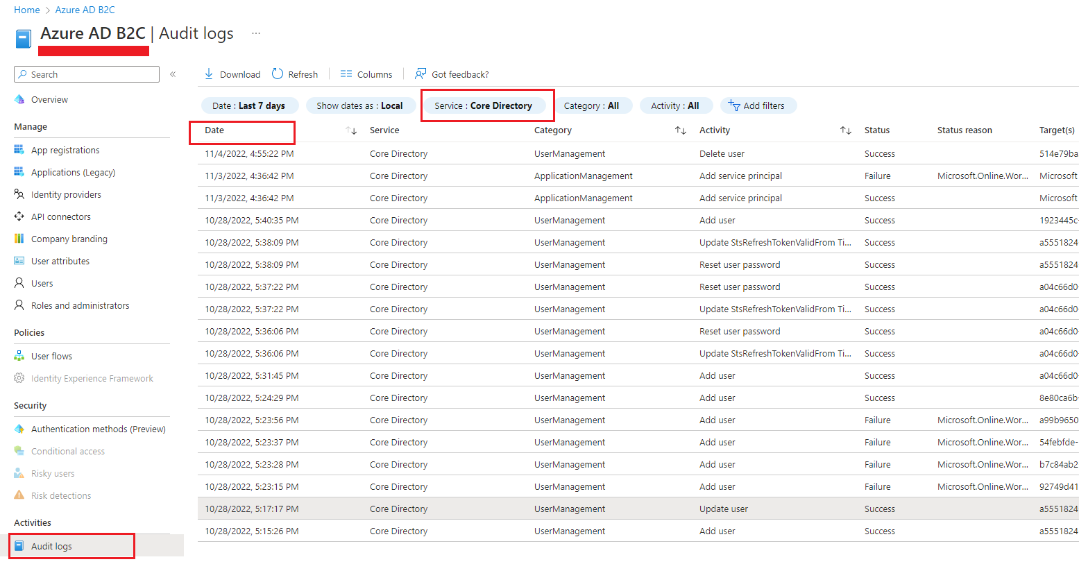Select 11/3/2022 Failure status cell
The image size is (1079, 580).
tap(878, 176)
